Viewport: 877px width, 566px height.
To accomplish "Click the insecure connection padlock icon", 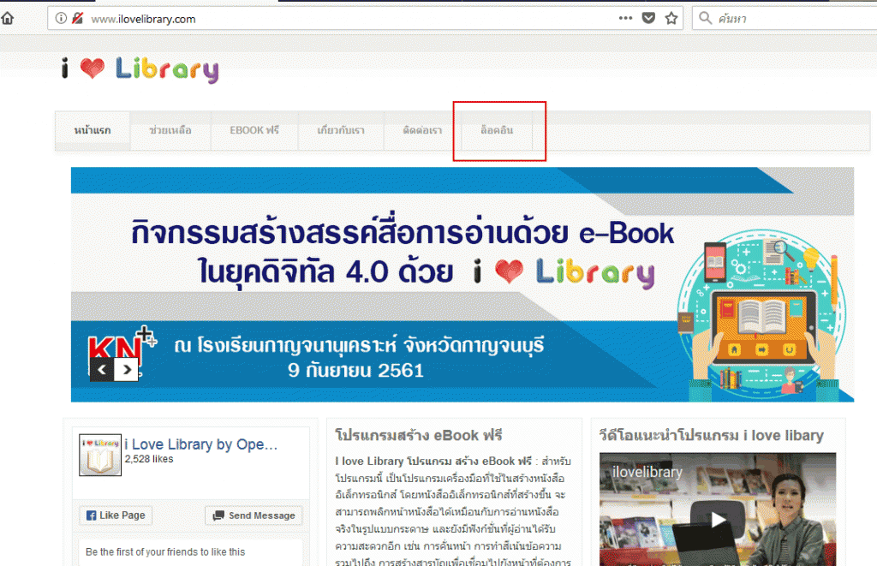I will point(77,19).
